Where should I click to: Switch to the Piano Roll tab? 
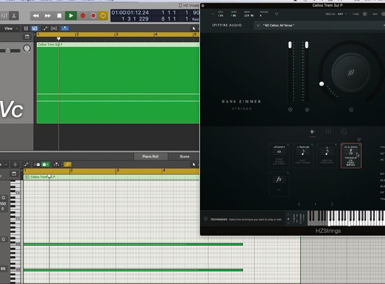[x=150, y=157]
